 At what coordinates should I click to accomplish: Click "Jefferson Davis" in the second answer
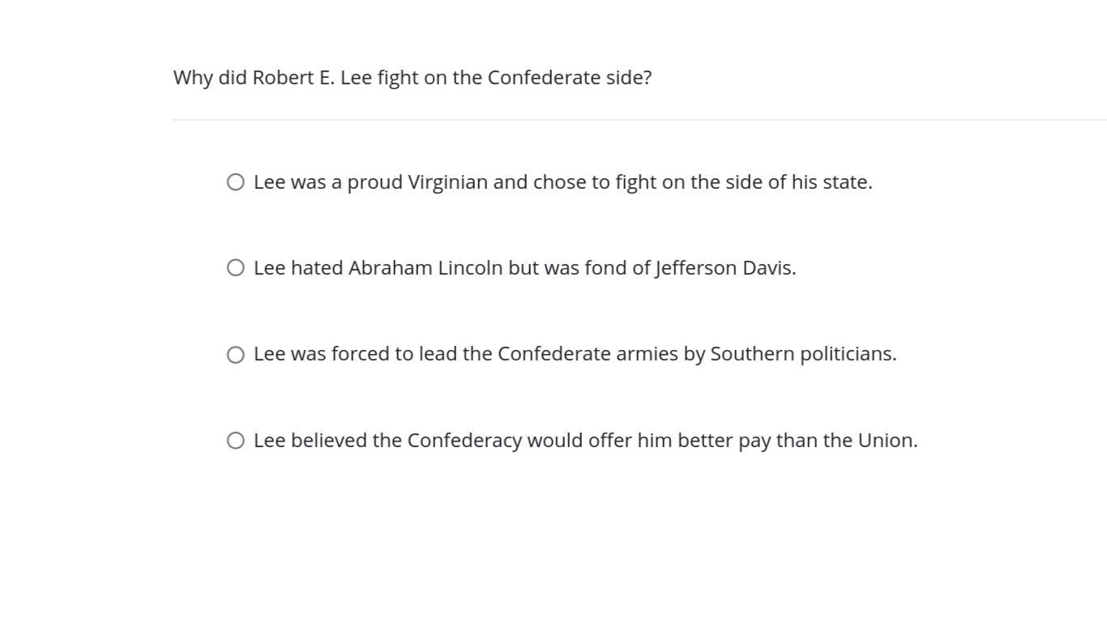[x=724, y=268]
